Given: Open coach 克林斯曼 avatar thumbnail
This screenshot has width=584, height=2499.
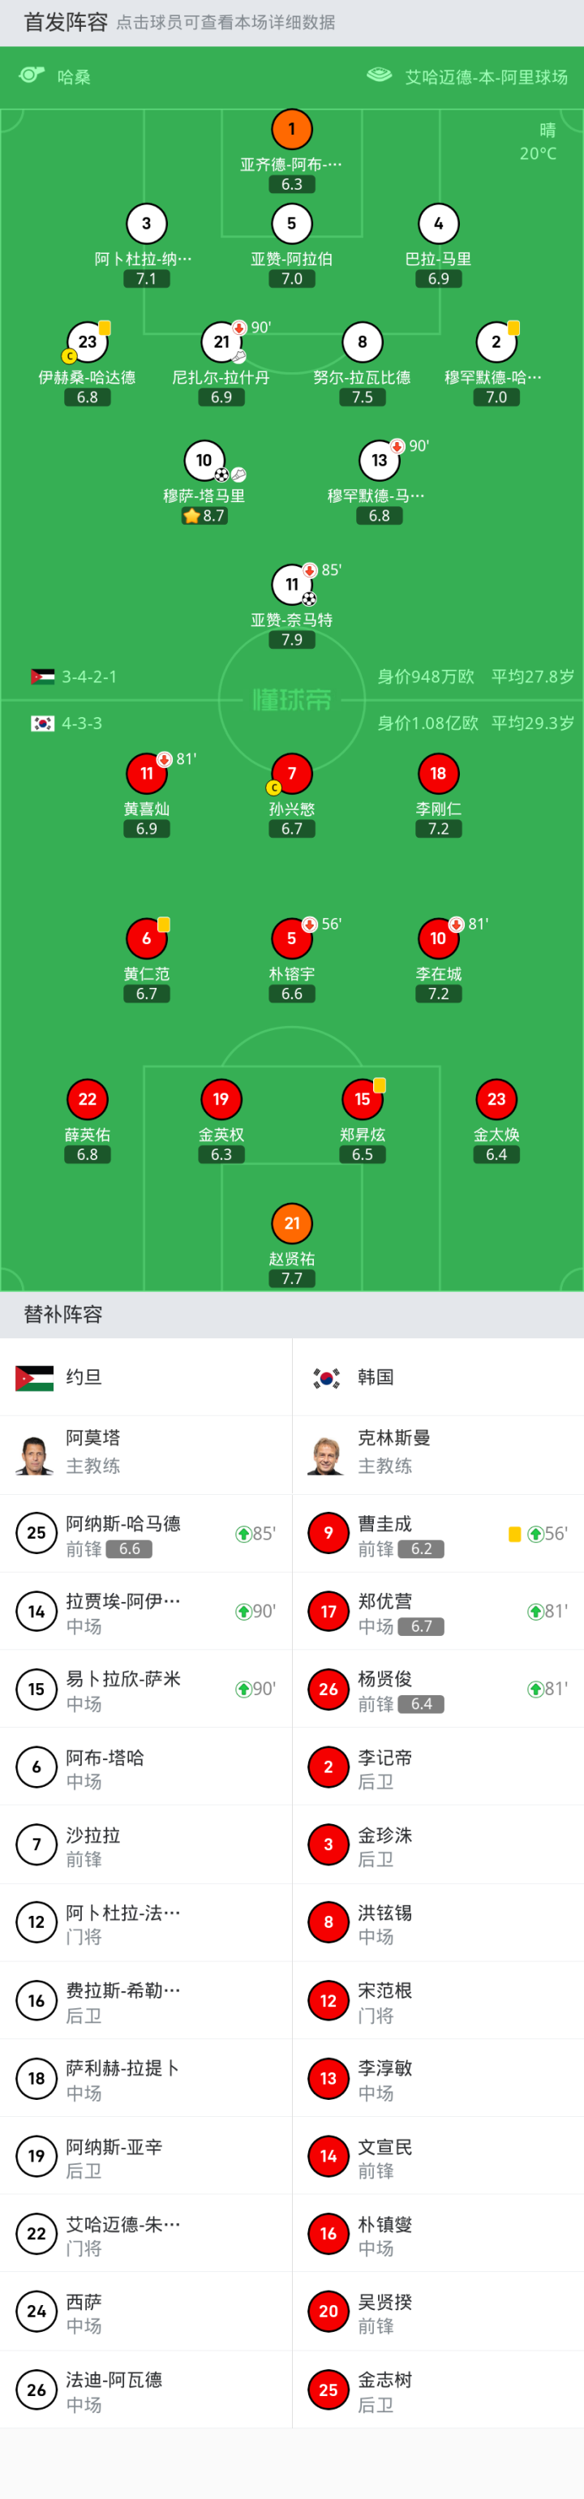Looking at the screenshot, I should pyautogui.click(x=327, y=1454).
